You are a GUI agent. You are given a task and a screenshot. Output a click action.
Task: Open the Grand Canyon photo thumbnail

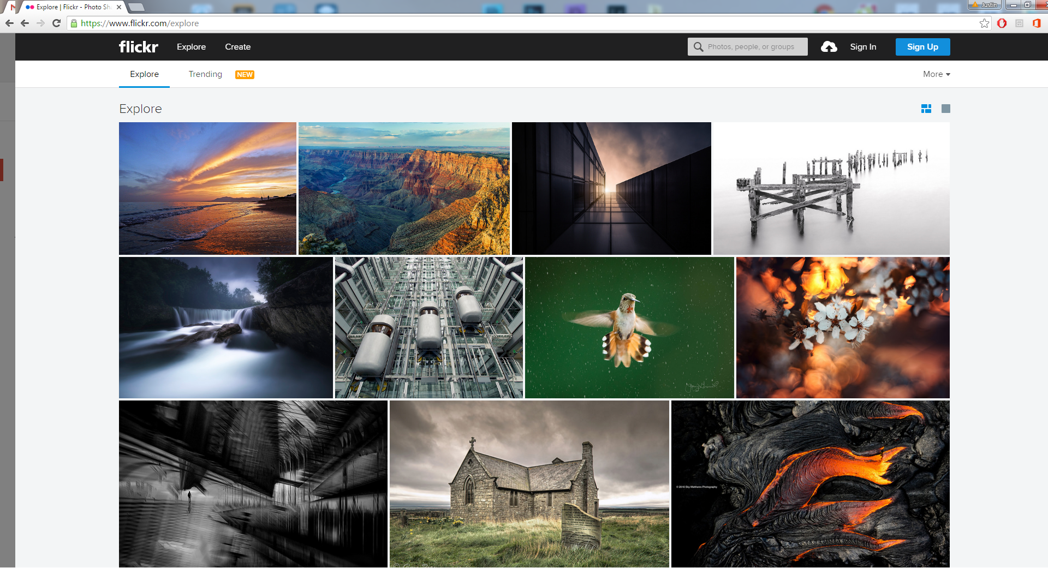pyautogui.click(x=404, y=188)
